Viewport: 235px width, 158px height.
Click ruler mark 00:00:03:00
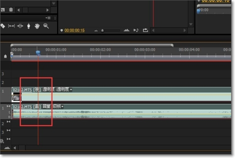(x=145, y=50)
